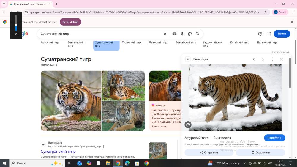This screenshot has width=297, height=167.
Task: Open the Google apps grid
Action: coord(269,34)
